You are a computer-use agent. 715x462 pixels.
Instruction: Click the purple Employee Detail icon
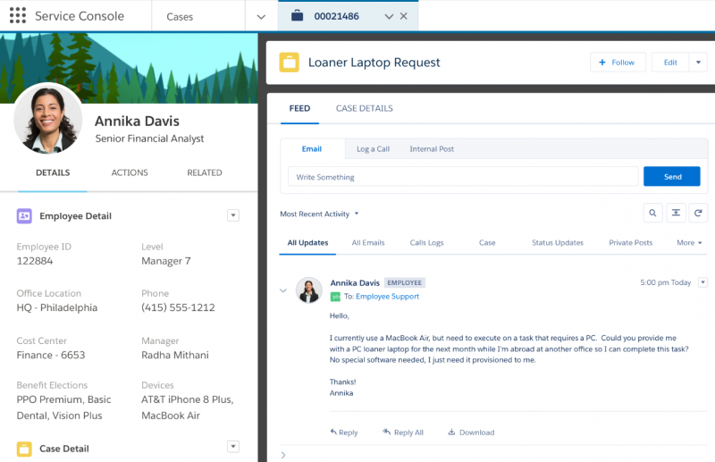click(x=25, y=216)
